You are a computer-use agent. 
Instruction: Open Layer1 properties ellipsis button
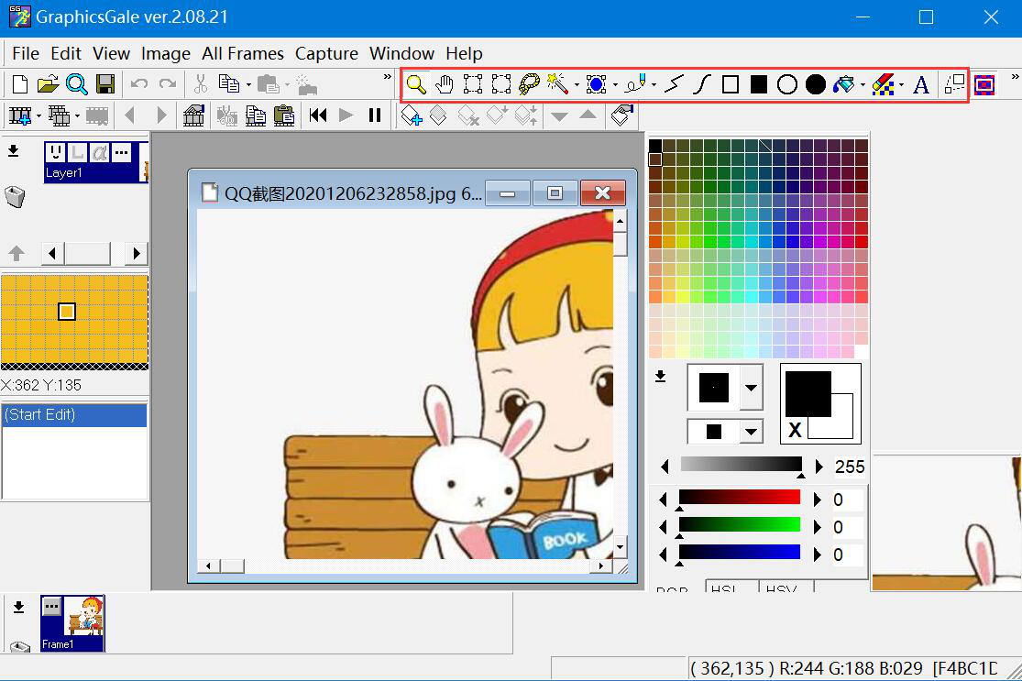click(x=121, y=152)
